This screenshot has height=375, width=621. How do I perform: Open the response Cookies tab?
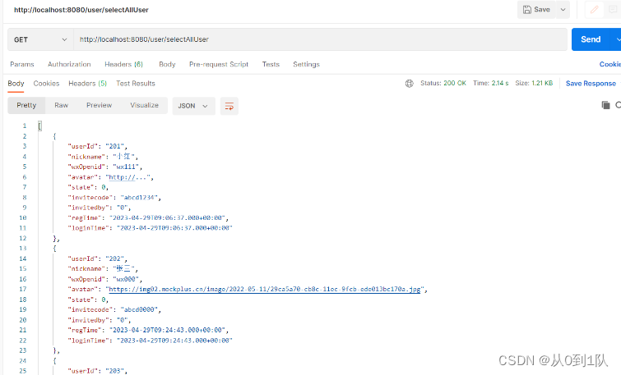46,84
